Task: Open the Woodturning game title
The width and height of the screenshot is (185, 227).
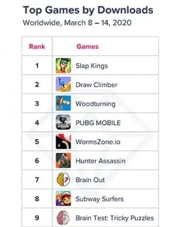Action: coord(96,104)
